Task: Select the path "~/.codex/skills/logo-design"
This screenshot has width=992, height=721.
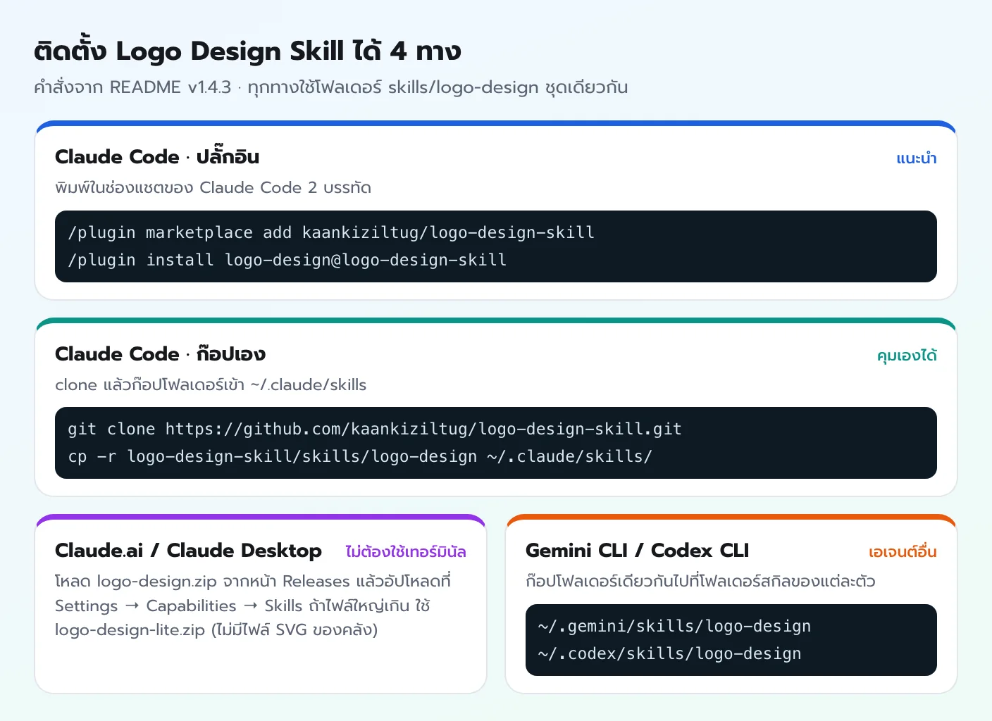Action: [669, 653]
